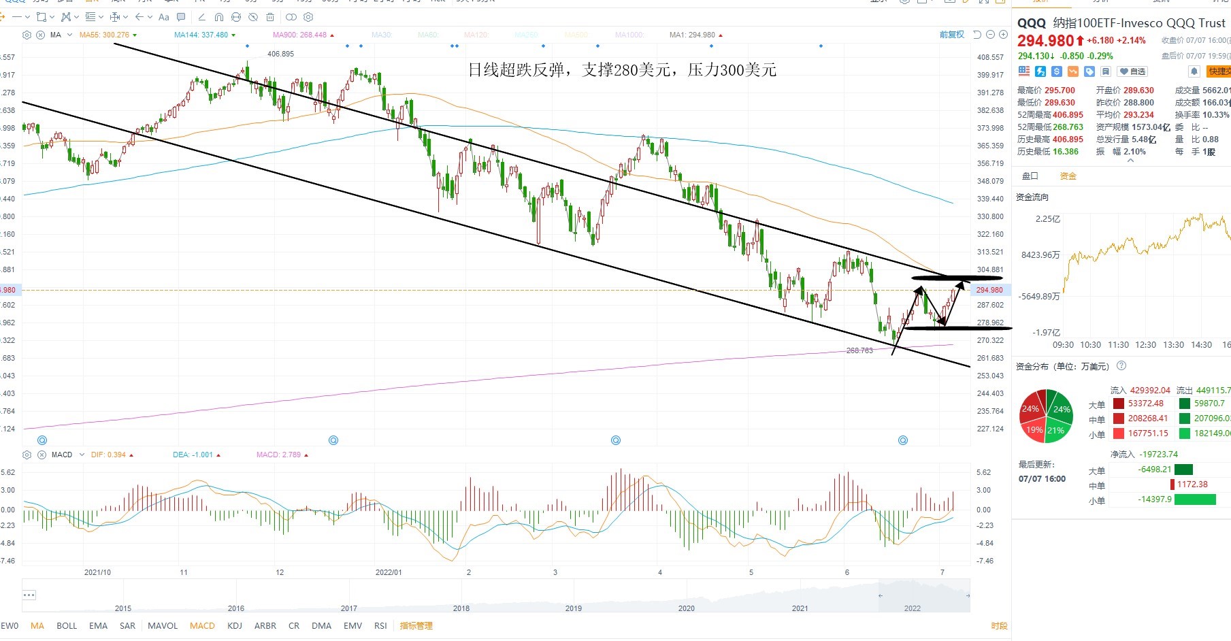
Task: Click the sync drawings icon
Action: (236, 16)
